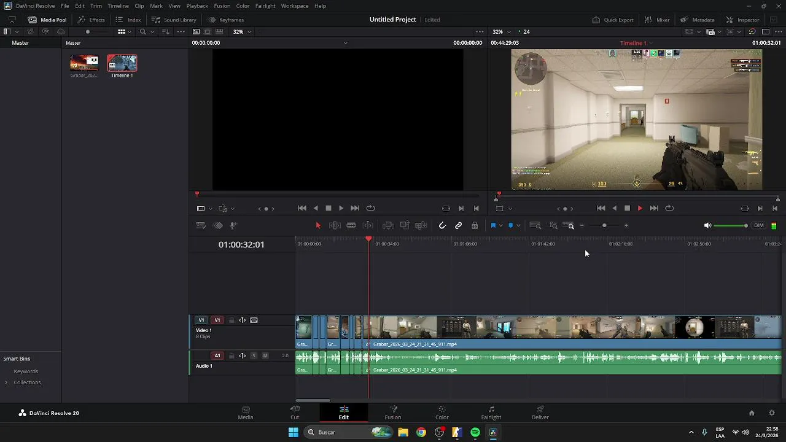Switch to the Fairlight page

point(491,413)
